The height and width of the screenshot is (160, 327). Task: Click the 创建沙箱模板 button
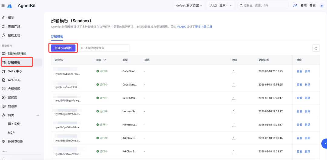[x=63, y=48]
